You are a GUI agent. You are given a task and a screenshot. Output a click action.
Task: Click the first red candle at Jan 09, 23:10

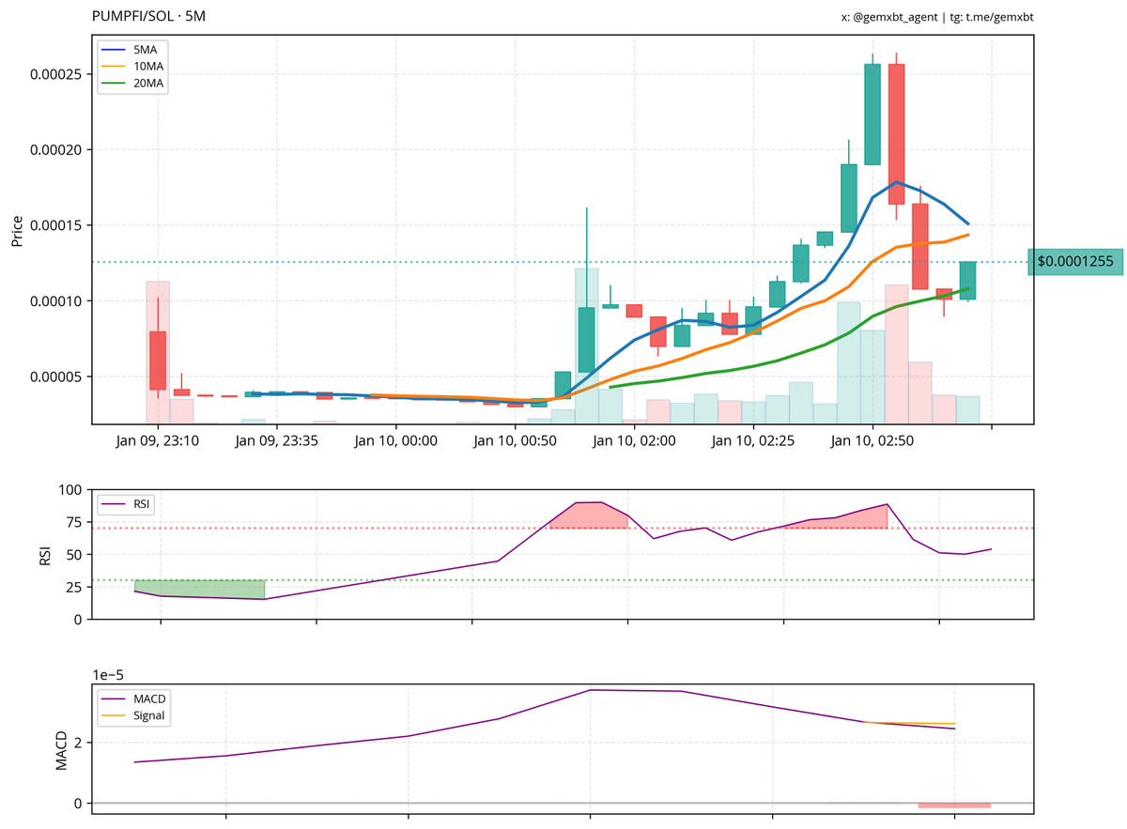point(158,361)
